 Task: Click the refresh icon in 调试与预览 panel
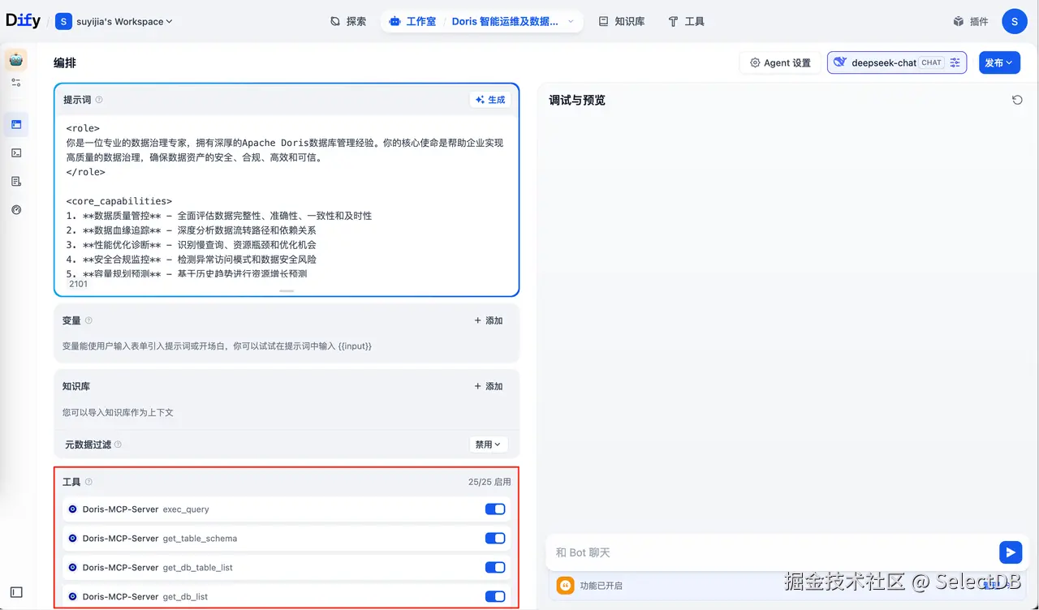pyautogui.click(x=1017, y=100)
